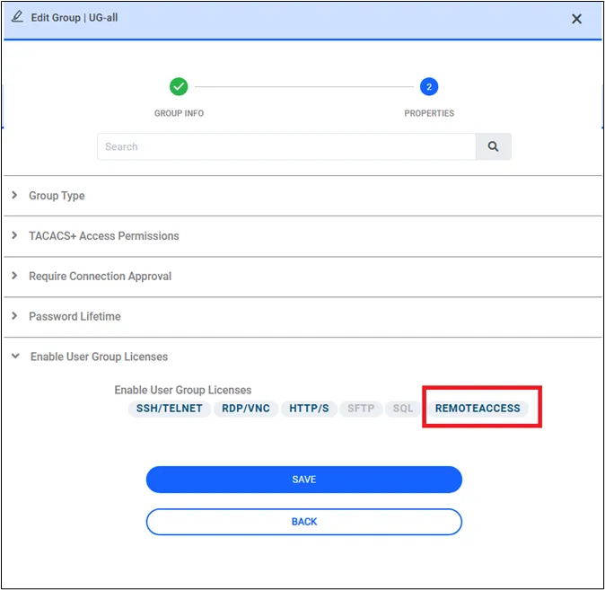Close the Edit Group dialog
The width and height of the screenshot is (605, 590).
576,19
